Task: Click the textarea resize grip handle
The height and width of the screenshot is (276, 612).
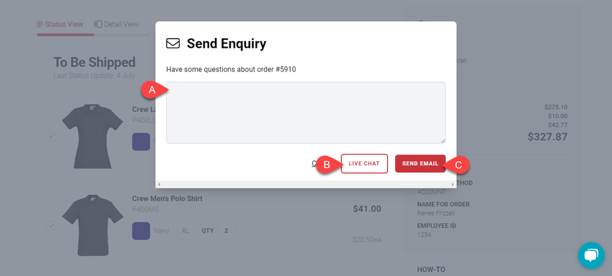Action: point(442,140)
